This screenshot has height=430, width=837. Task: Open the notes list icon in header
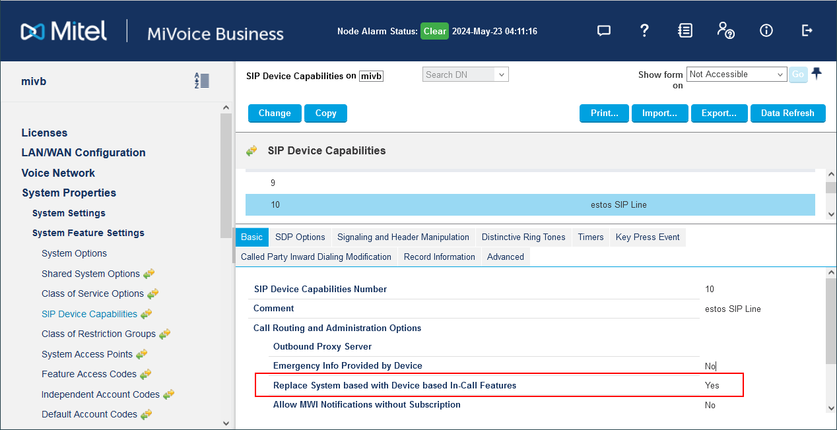pos(685,30)
